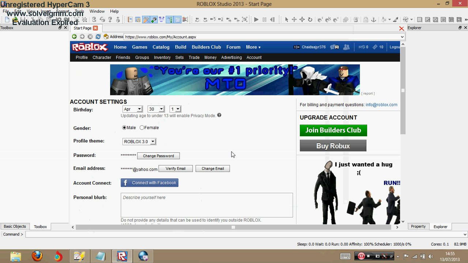Image resolution: width=468 pixels, height=263 pixels.
Task: Click the friends icon in ROBLOX header
Action: (346, 47)
